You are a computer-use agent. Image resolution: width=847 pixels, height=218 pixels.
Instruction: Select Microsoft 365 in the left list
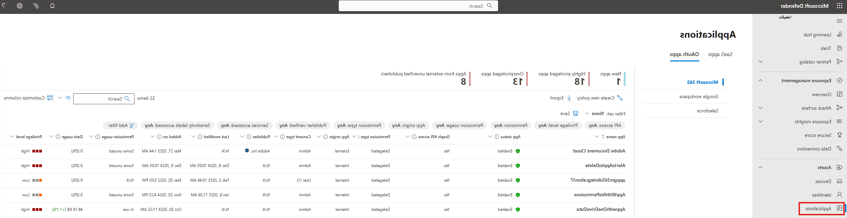point(703,82)
